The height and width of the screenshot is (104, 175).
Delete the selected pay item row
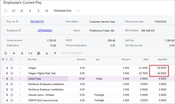[x=22, y=53]
